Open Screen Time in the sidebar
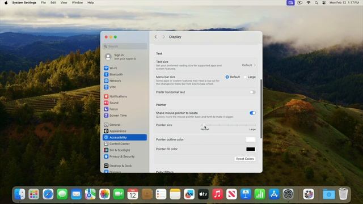The height and width of the screenshot is (204, 363). click(125, 116)
